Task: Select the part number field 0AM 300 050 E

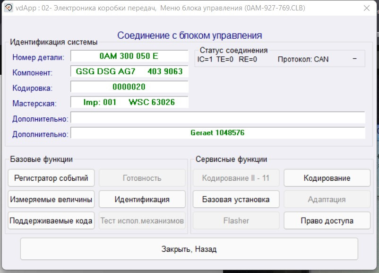Action: (129, 56)
